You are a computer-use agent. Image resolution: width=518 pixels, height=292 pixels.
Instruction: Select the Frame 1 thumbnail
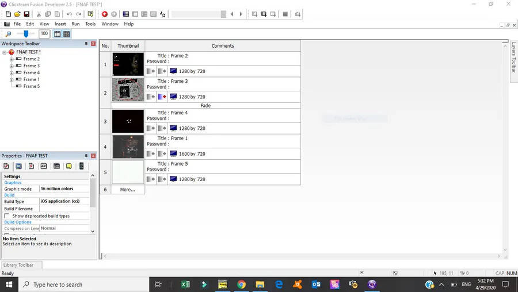(128, 147)
